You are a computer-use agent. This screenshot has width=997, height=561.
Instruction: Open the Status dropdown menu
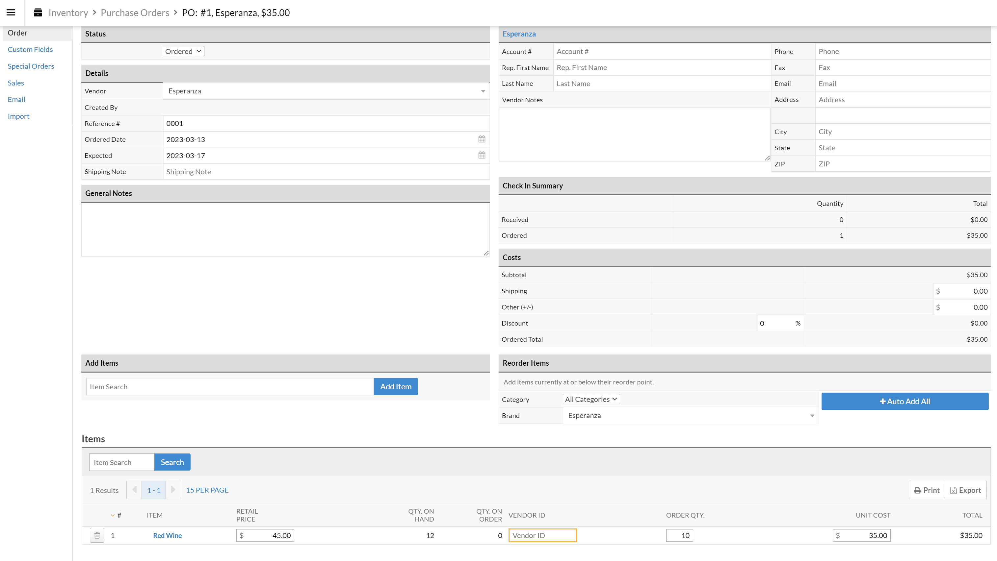184,51
